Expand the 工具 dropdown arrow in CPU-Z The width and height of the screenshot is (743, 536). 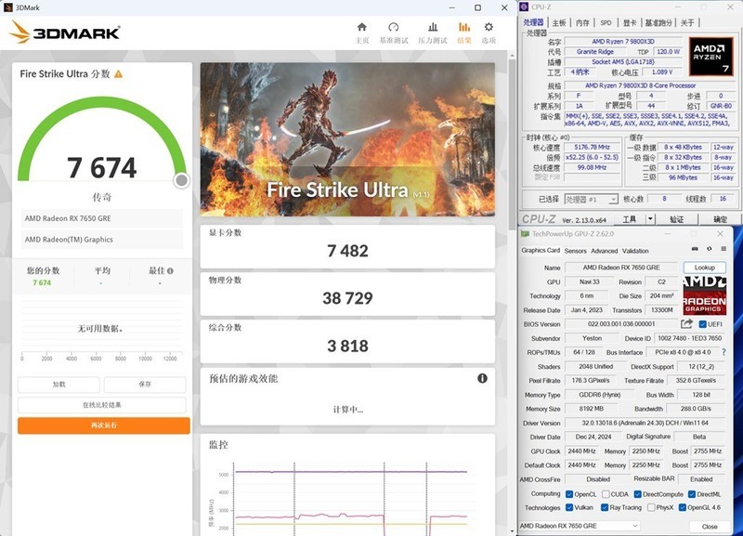click(650, 218)
